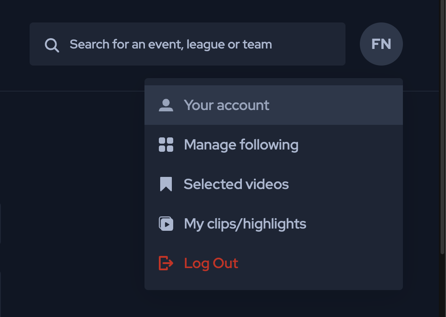Select the Manage following menu entry
Screen dimensions: 446x317
click(241, 145)
